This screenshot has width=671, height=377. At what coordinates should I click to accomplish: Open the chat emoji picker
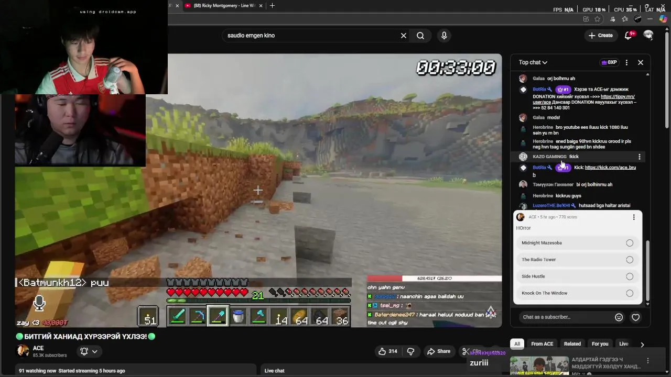(619, 317)
